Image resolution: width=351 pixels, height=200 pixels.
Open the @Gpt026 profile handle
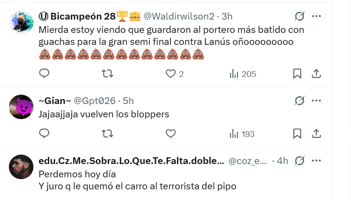tap(94, 101)
